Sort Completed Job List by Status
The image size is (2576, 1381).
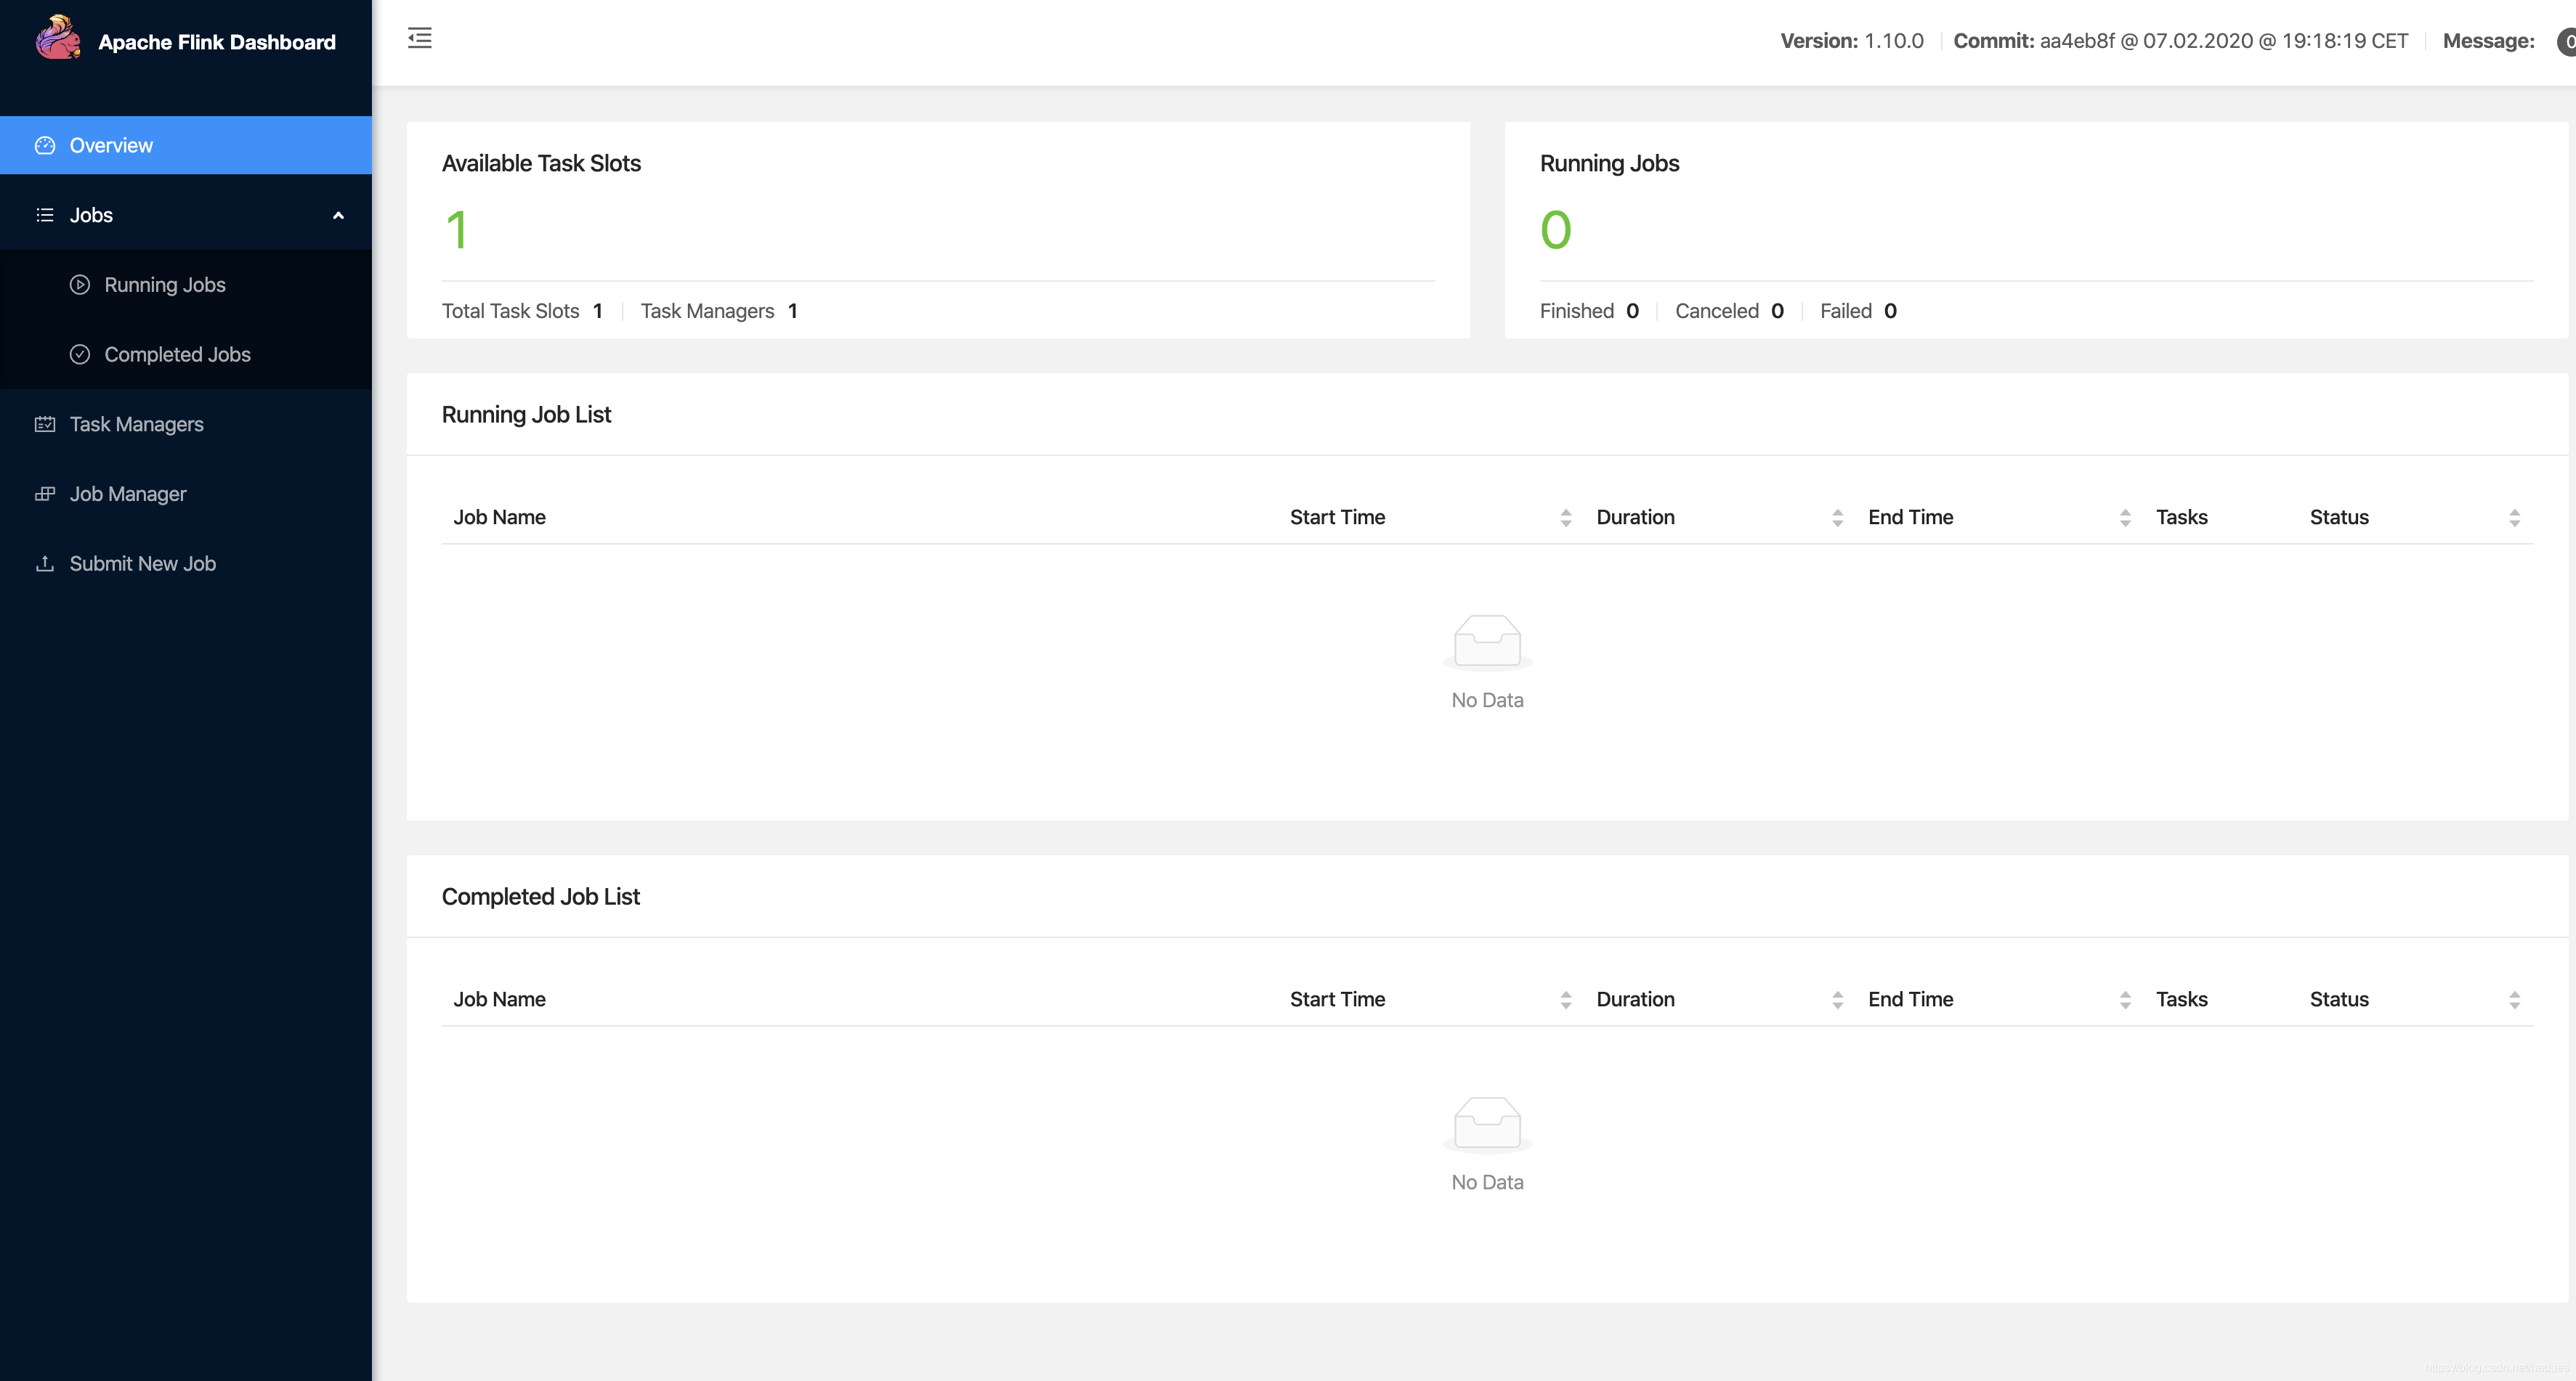click(x=2514, y=1001)
